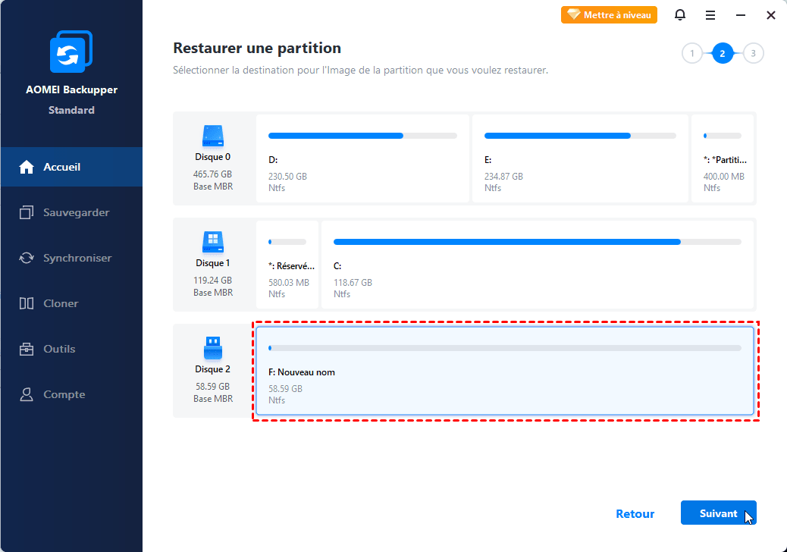Click the Cloner icon in sidebar

(26, 303)
